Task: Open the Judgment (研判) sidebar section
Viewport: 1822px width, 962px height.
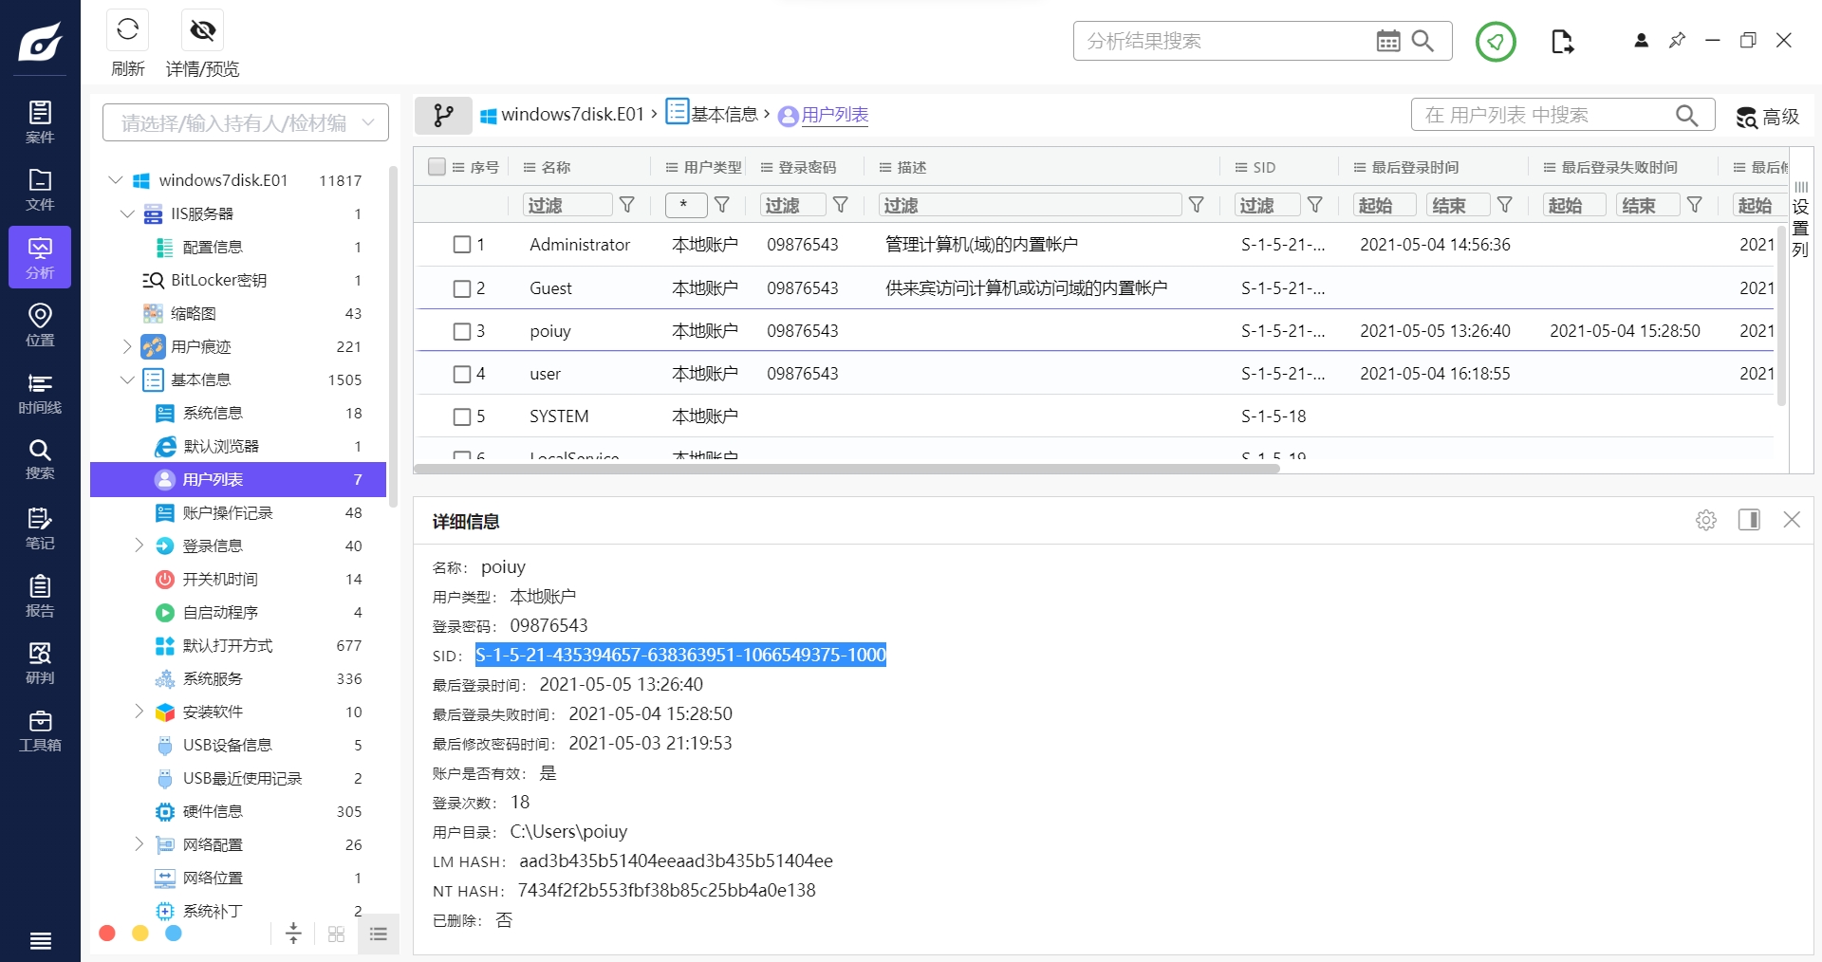Action: click(x=40, y=663)
